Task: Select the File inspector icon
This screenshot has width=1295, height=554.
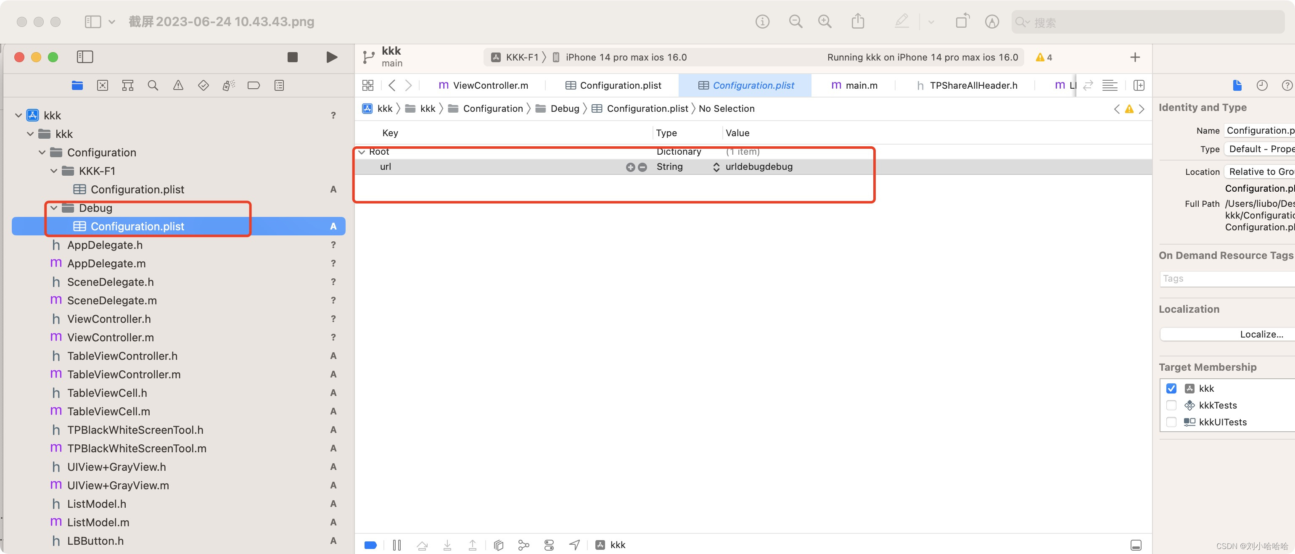Action: point(1237,85)
